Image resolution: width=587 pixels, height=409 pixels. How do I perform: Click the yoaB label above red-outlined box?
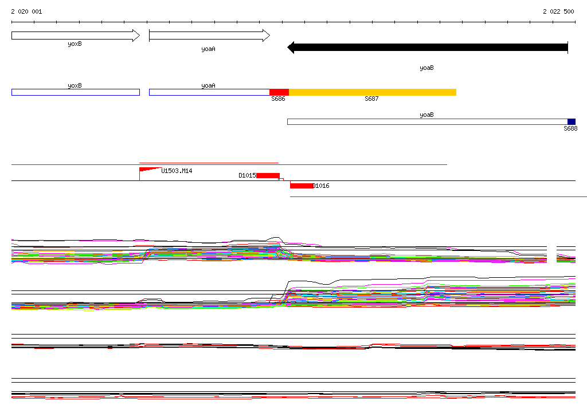click(x=426, y=115)
